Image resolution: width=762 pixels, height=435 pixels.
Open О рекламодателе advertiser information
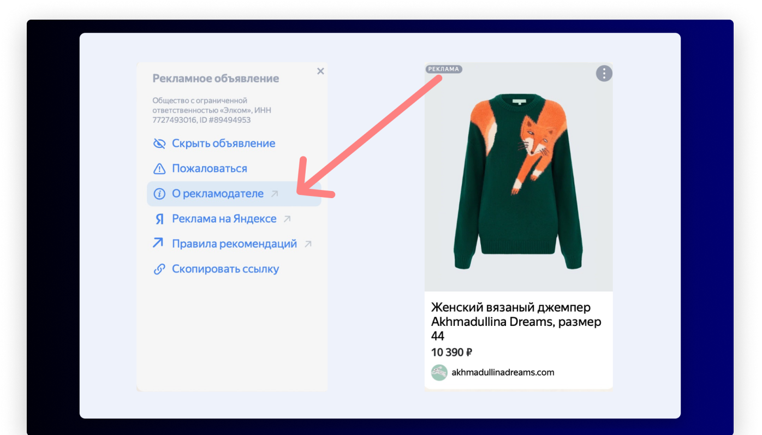click(216, 193)
